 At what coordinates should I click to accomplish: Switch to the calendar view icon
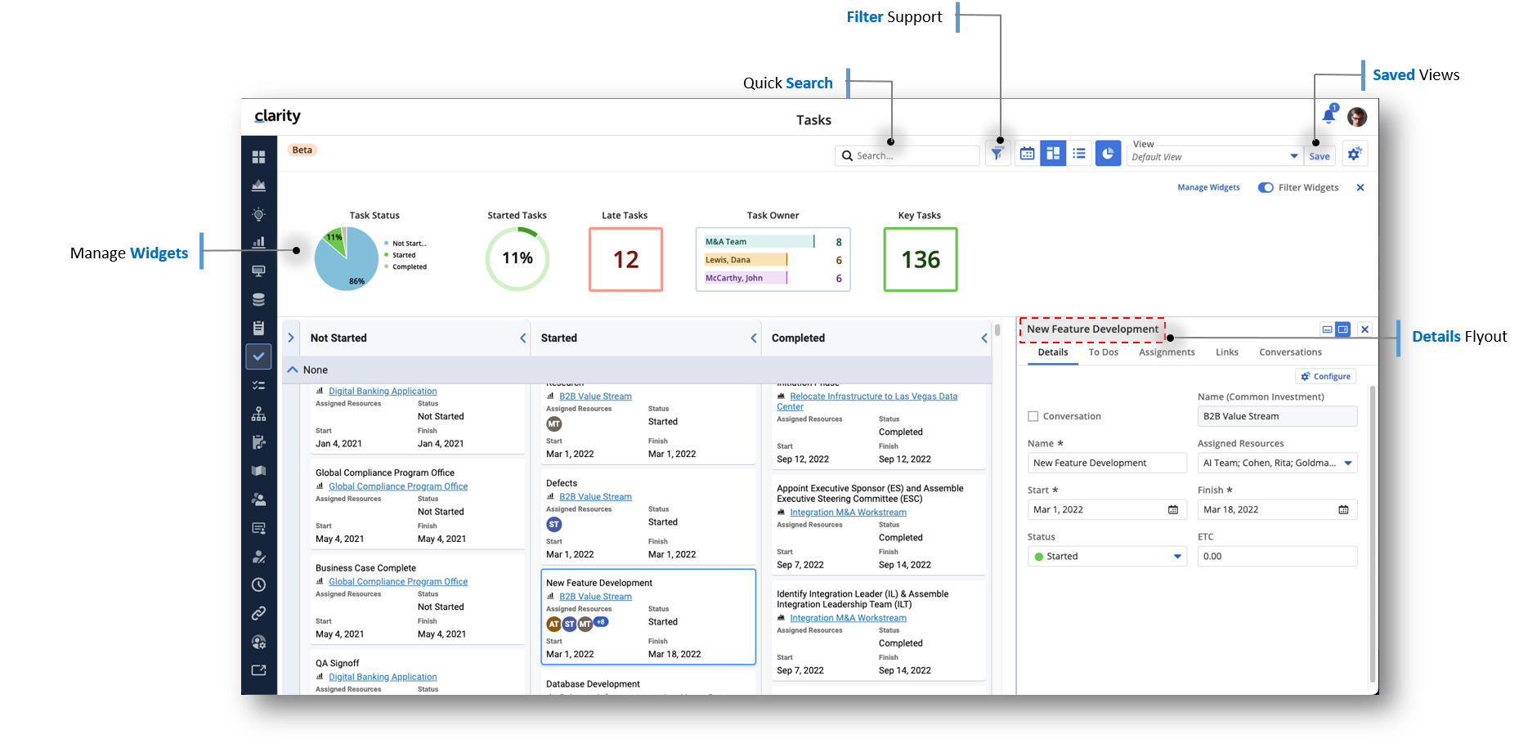click(x=1027, y=153)
